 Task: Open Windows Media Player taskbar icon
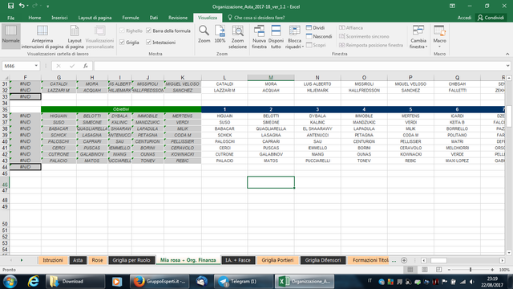(117, 282)
